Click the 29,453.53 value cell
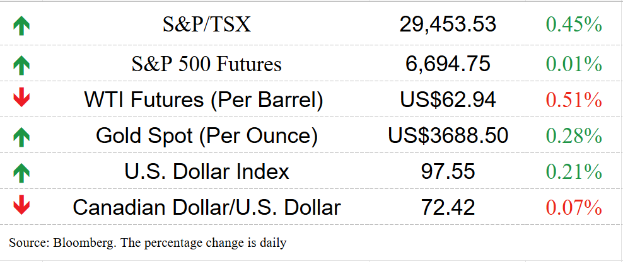 click(448, 25)
